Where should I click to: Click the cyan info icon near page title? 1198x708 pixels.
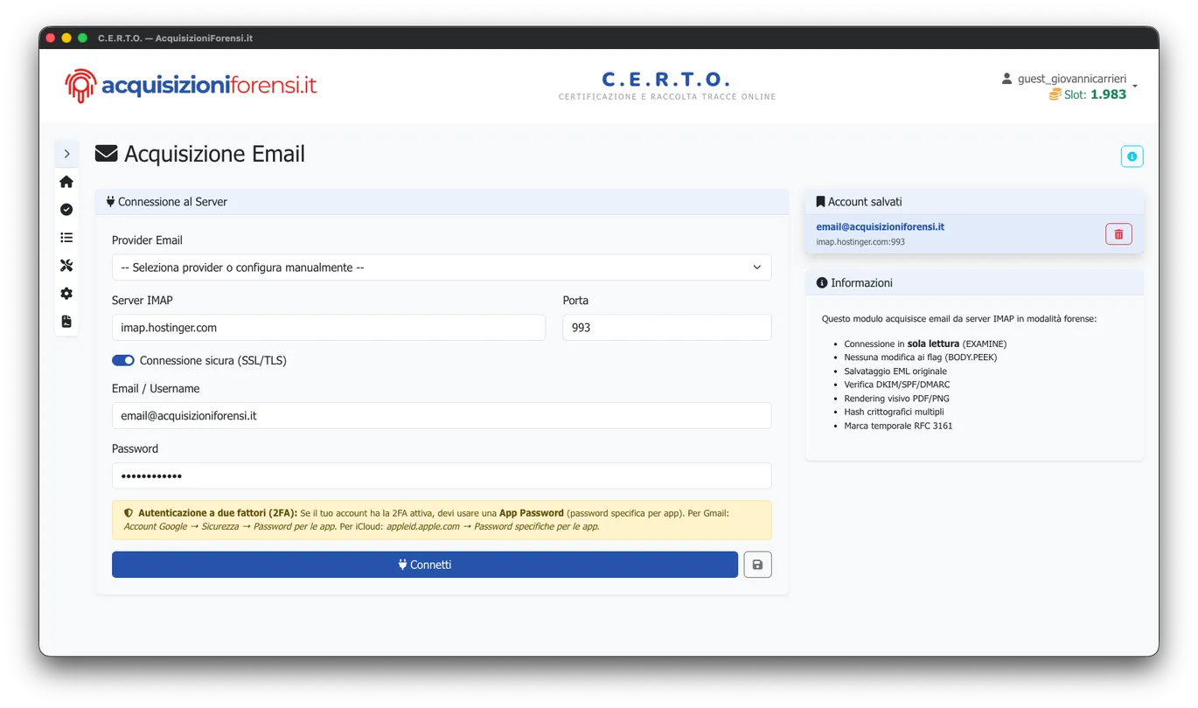1132,156
